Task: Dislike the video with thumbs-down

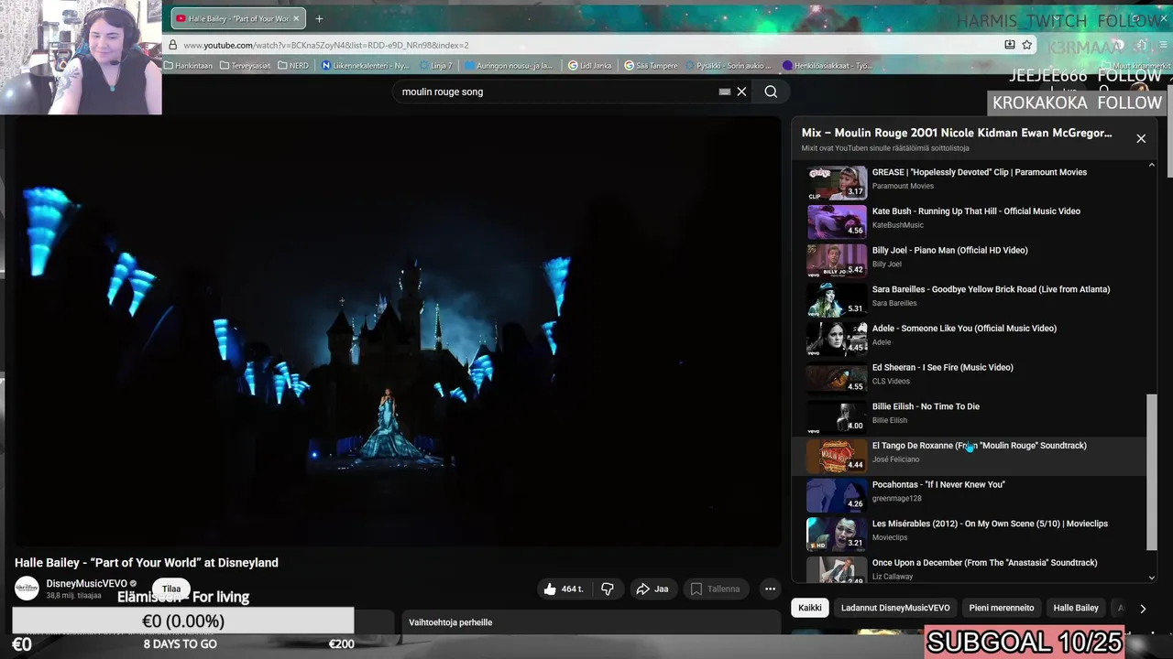Action: point(607,589)
